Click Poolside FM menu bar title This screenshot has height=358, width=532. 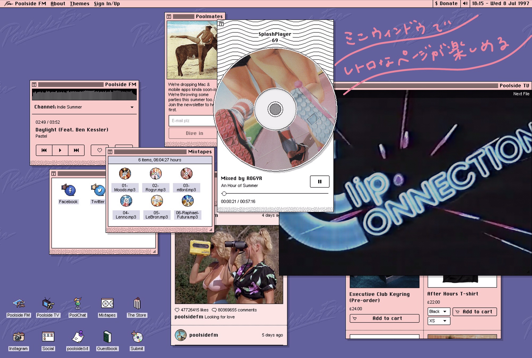coord(30,3)
